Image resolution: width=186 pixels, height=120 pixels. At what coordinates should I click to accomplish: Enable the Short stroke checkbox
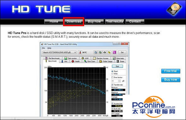click(112, 78)
